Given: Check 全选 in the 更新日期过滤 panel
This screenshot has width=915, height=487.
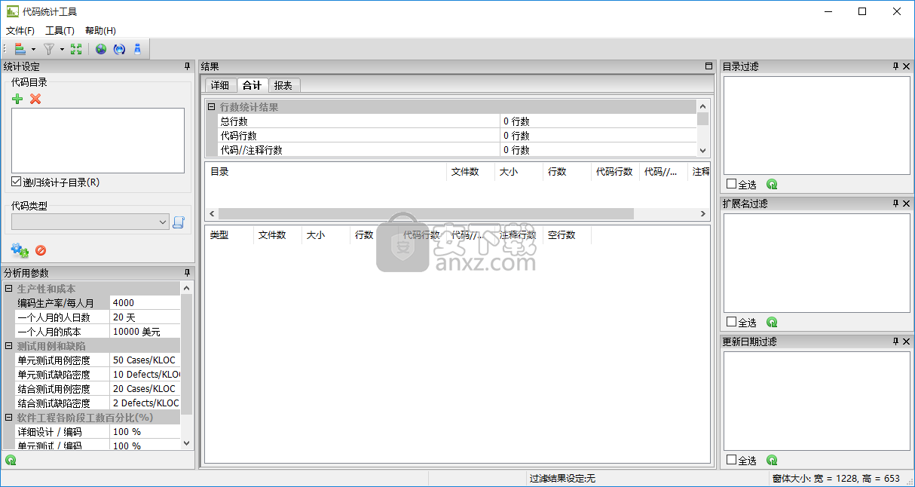Looking at the screenshot, I should (x=731, y=460).
